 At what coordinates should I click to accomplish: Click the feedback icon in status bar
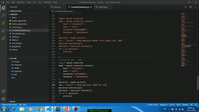(192, 105)
